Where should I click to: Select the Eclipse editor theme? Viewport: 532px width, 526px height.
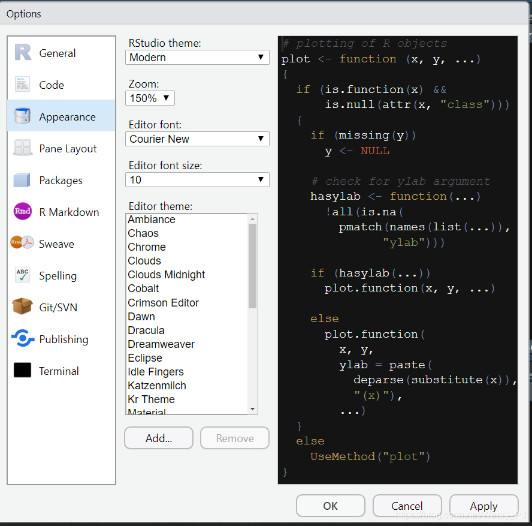187,358
